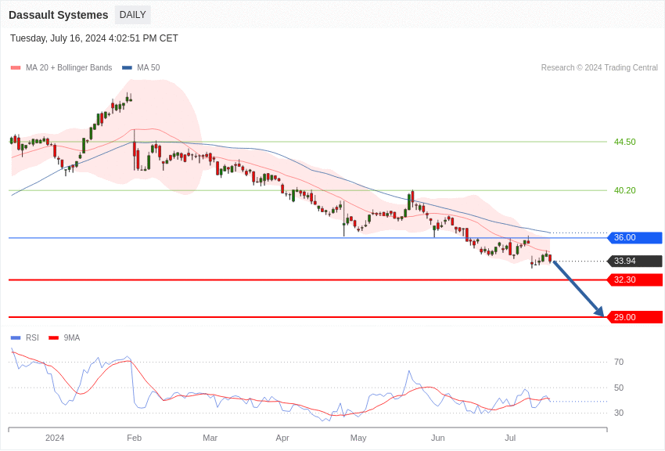665x451 pixels.
Task: Toggle MA 20 + Bollinger Bands legend swatch
Action: click(x=16, y=68)
